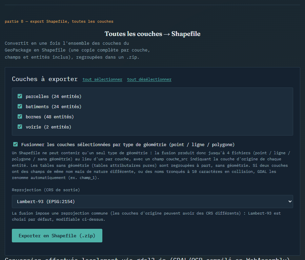The image size is (305, 260).
Task: Deselect the bornes layer checkbox
Action: point(20,116)
